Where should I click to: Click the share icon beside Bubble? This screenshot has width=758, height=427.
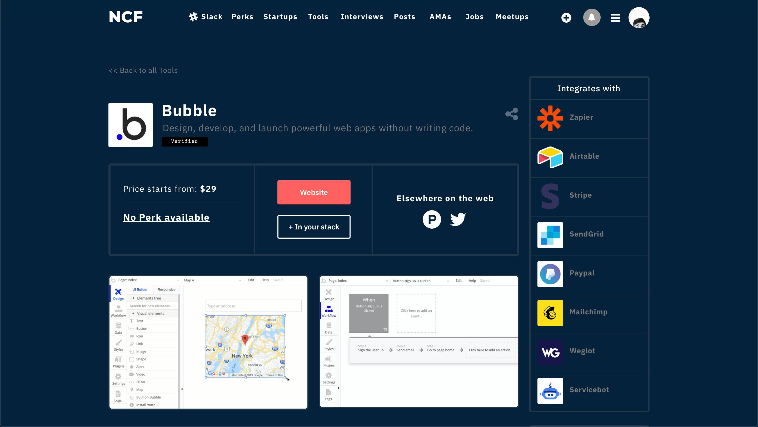[512, 114]
